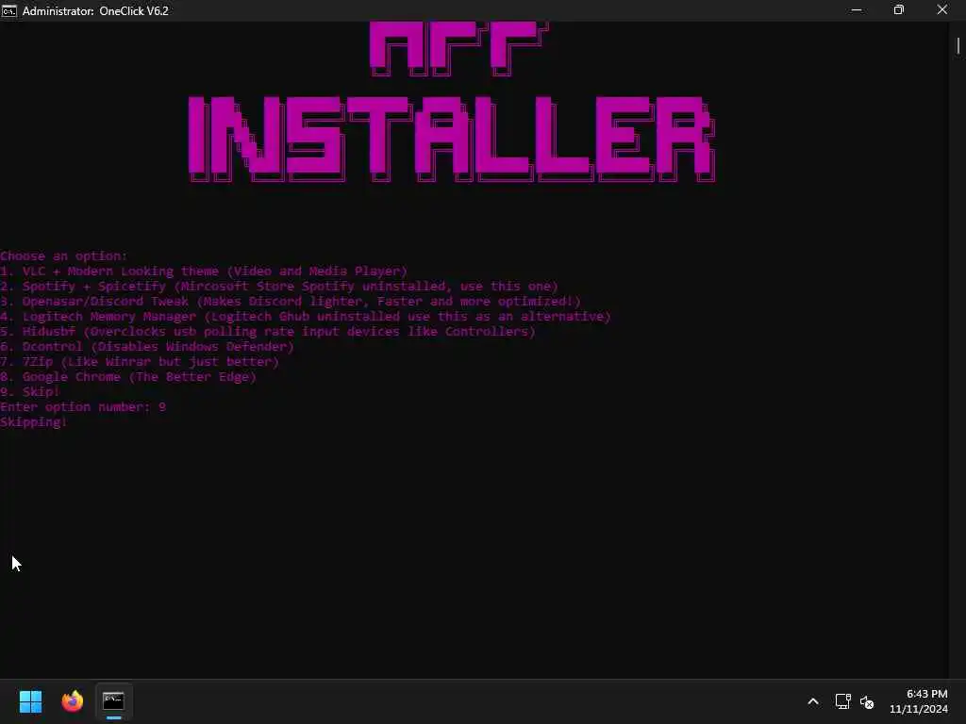Click the '5. Hidusbf' option line
This screenshot has height=724, width=966.
pos(268,331)
